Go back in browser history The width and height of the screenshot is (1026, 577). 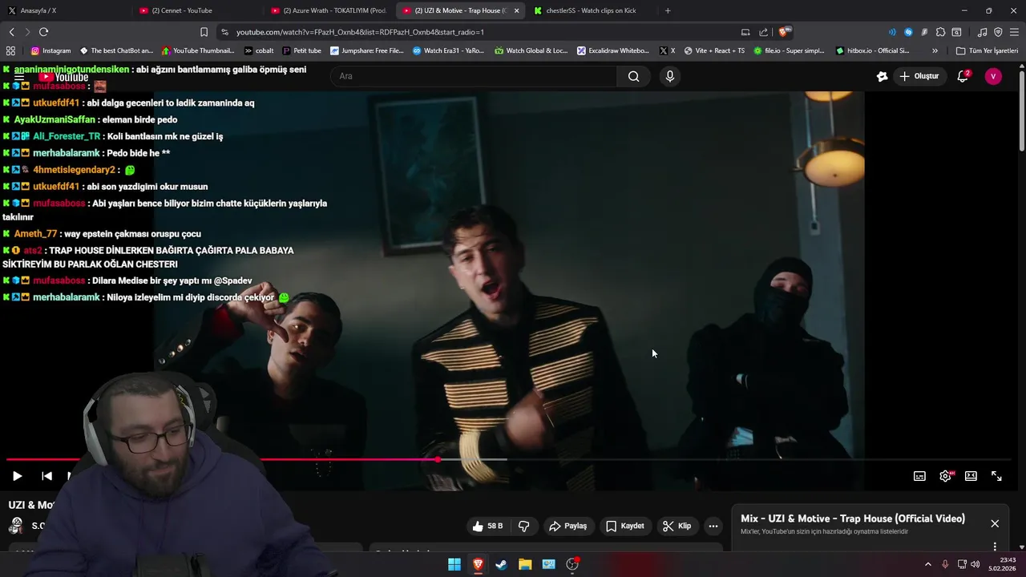(x=11, y=32)
